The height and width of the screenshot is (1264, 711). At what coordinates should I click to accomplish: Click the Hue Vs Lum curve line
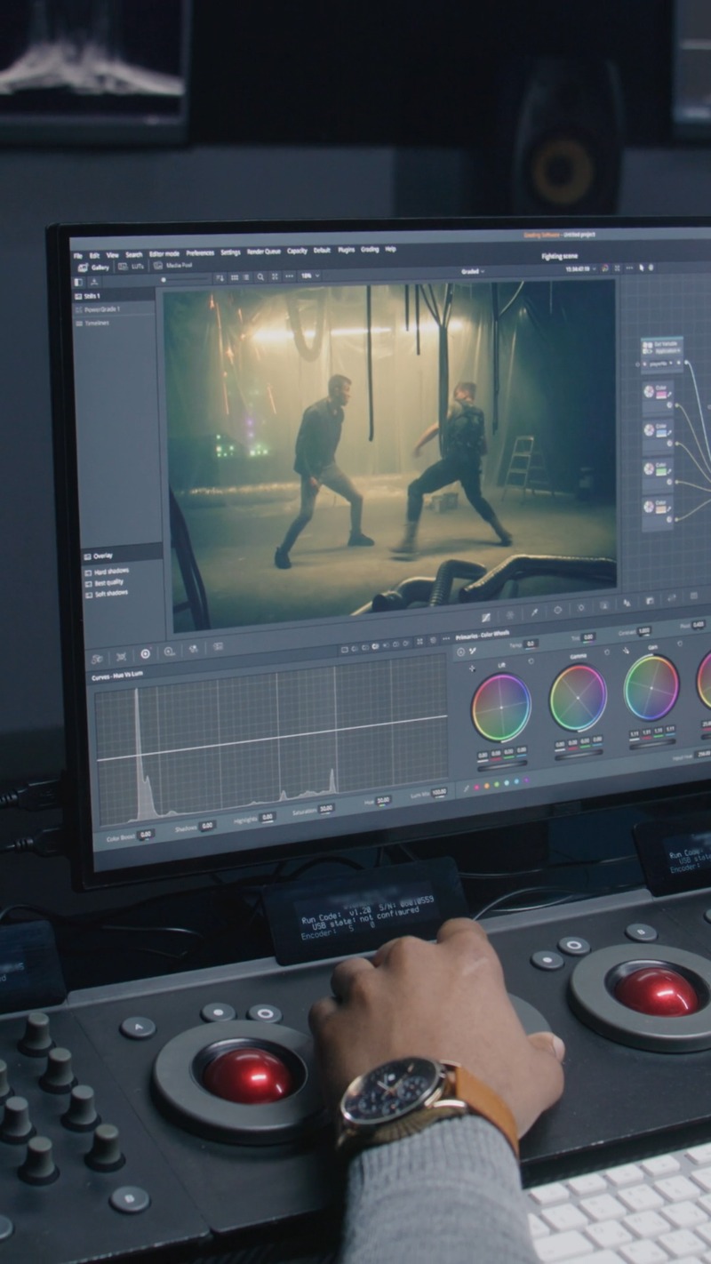coord(272,738)
